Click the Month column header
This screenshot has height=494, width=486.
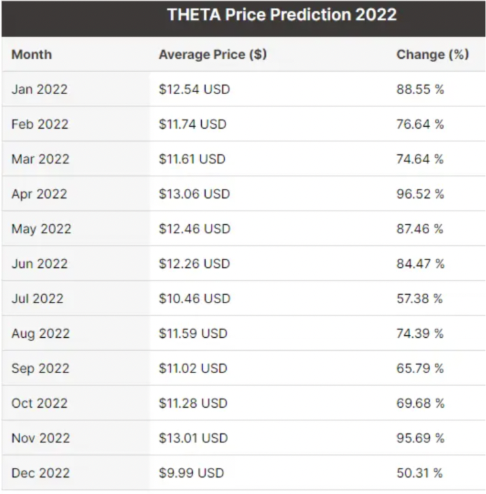[x=31, y=55]
